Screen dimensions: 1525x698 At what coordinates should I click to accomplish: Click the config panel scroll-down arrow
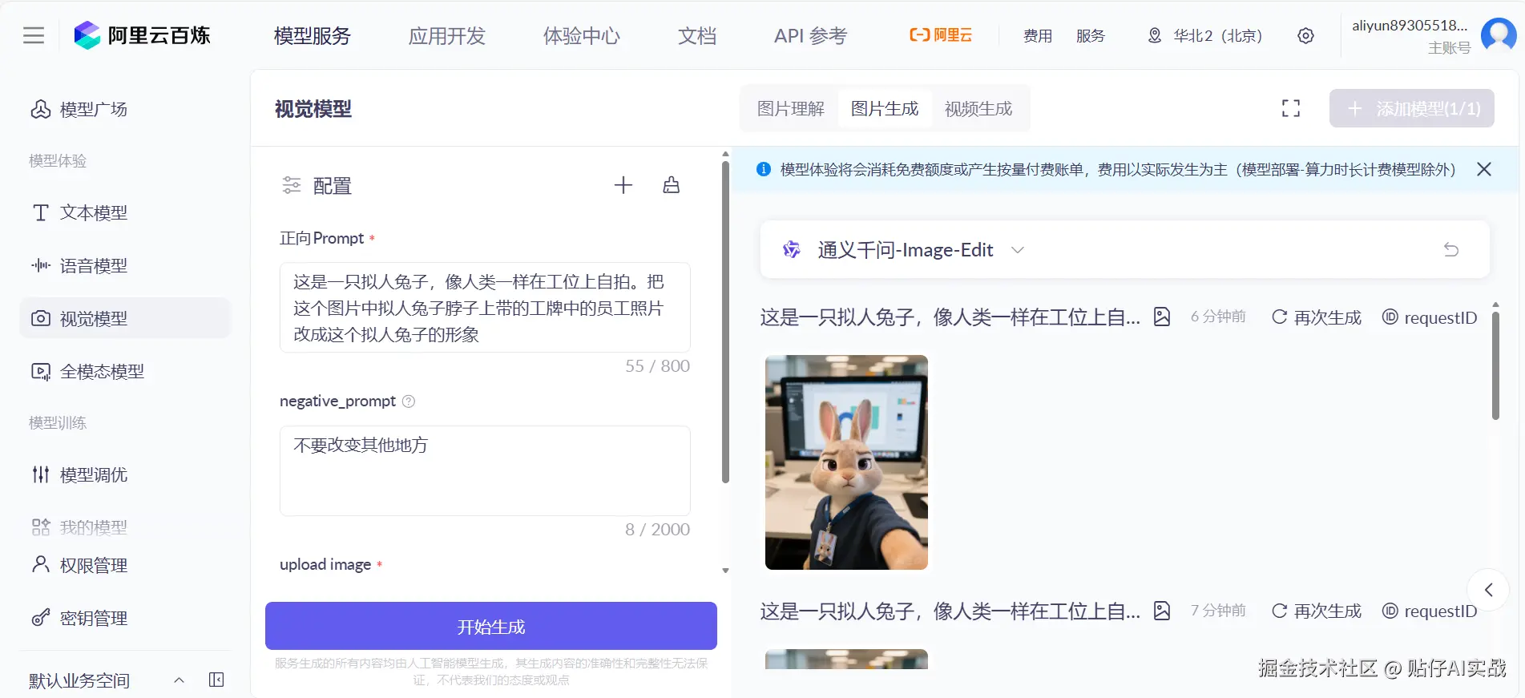(x=725, y=571)
